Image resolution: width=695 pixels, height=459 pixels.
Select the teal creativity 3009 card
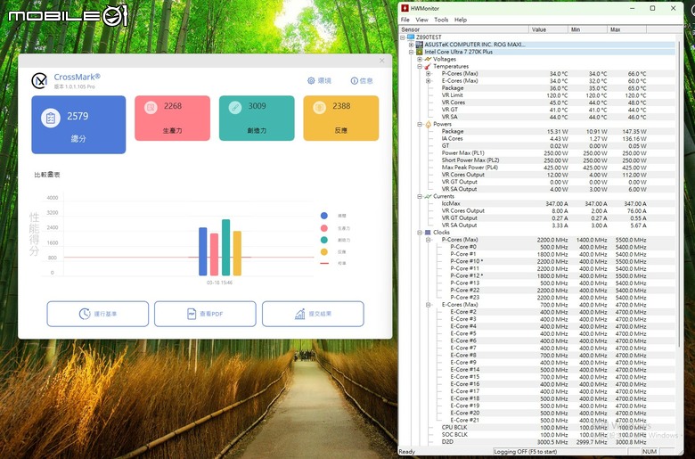click(x=257, y=118)
